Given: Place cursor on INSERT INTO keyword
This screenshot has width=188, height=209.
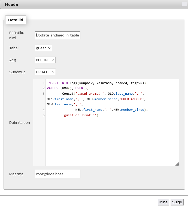Looking at the screenshot, I should (57, 83).
